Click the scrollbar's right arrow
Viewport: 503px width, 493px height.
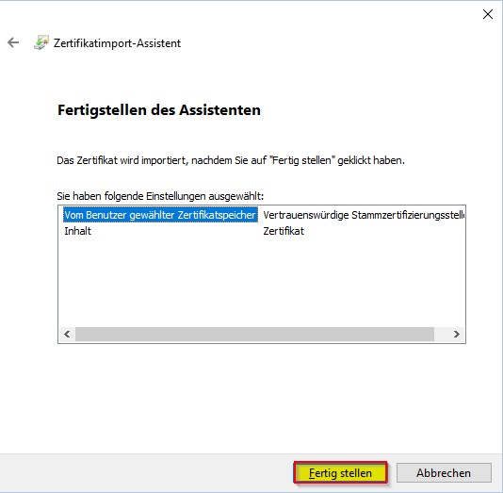point(457,334)
